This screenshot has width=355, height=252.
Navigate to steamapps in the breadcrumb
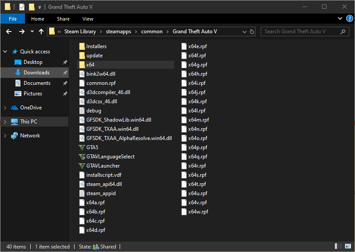click(121, 31)
